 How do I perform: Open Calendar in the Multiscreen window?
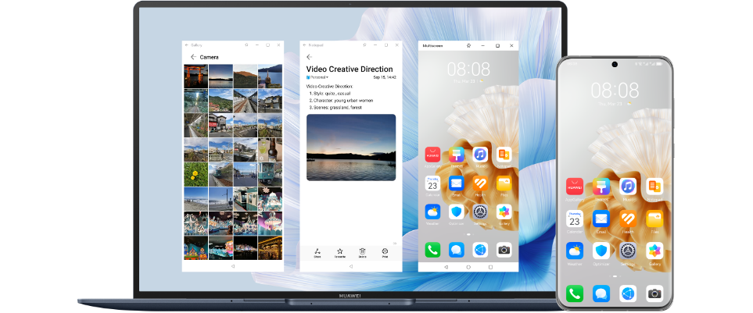point(432,183)
